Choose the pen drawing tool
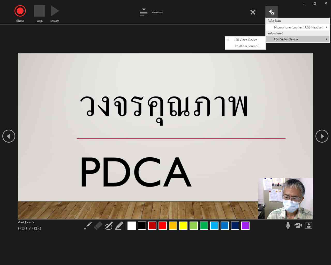Image resolution: width=331 pixels, height=265 pixels. point(109,226)
